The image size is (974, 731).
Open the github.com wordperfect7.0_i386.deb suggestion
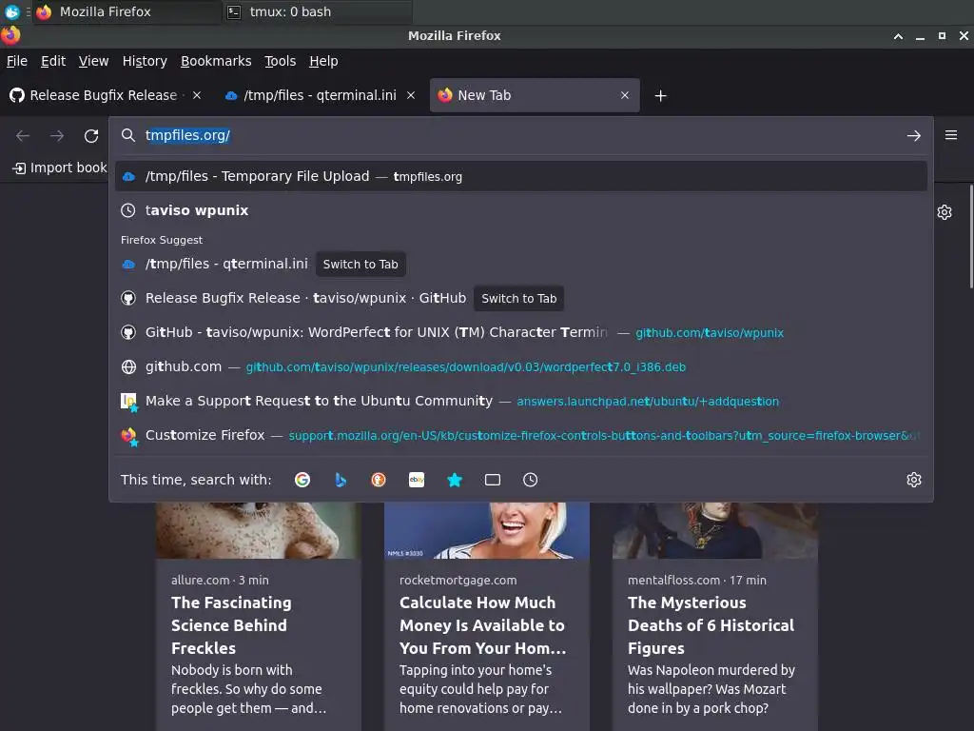click(x=520, y=366)
